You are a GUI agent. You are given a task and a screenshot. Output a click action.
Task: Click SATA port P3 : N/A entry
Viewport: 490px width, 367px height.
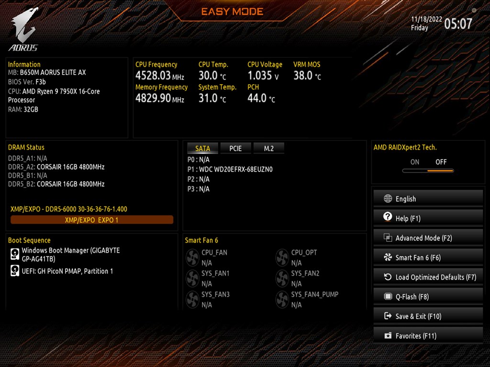pyautogui.click(x=199, y=189)
